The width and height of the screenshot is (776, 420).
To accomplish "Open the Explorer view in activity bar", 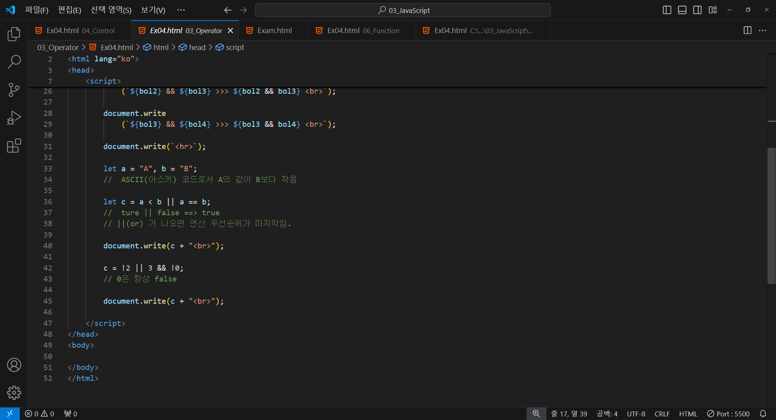I will click(14, 34).
